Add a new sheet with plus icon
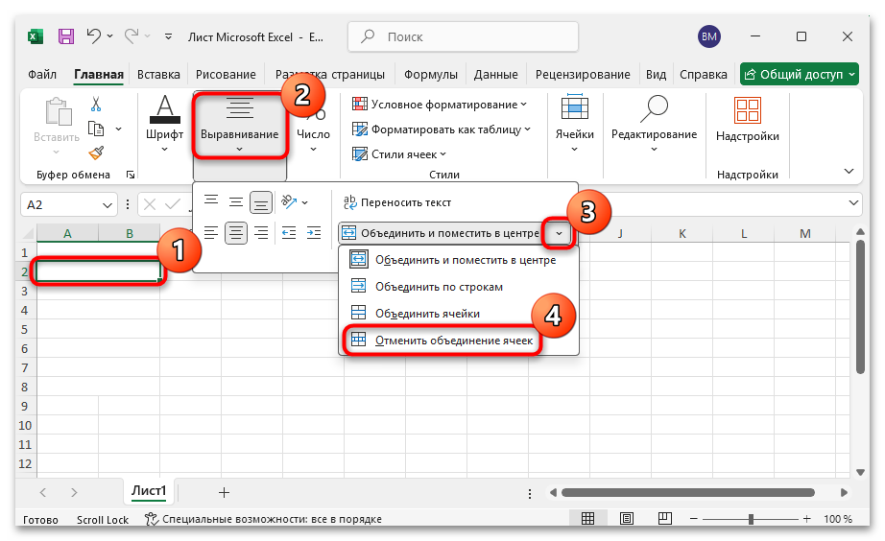The height and width of the screenshot is (541, 885). (224, 492)
